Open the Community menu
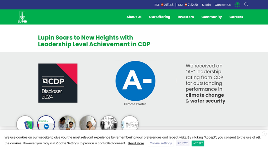268x151 pixels. coord(211,17)
